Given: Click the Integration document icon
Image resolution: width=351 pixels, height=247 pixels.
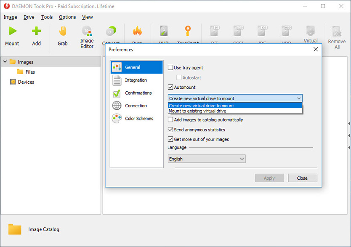Looking at the screenshot, I should click(117, 80).
